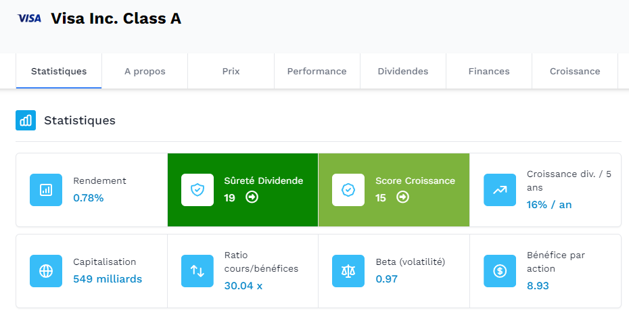
Task: Select the Dividendes tab
Action: [x=403, y=72]
